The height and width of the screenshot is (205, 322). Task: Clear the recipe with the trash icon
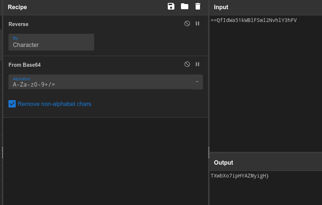[x=198, y=6]
